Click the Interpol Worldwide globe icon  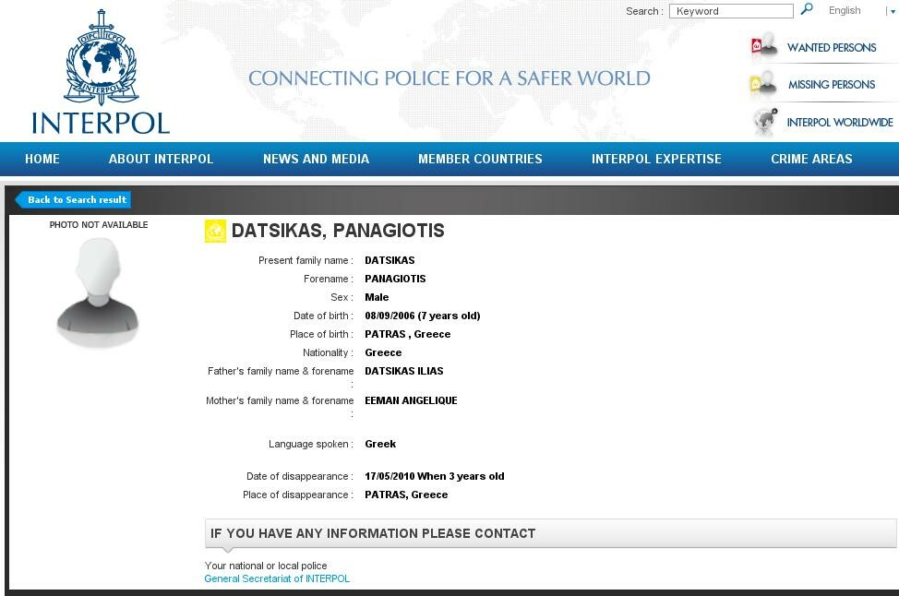pyautogui.click(x=764, y=121)
